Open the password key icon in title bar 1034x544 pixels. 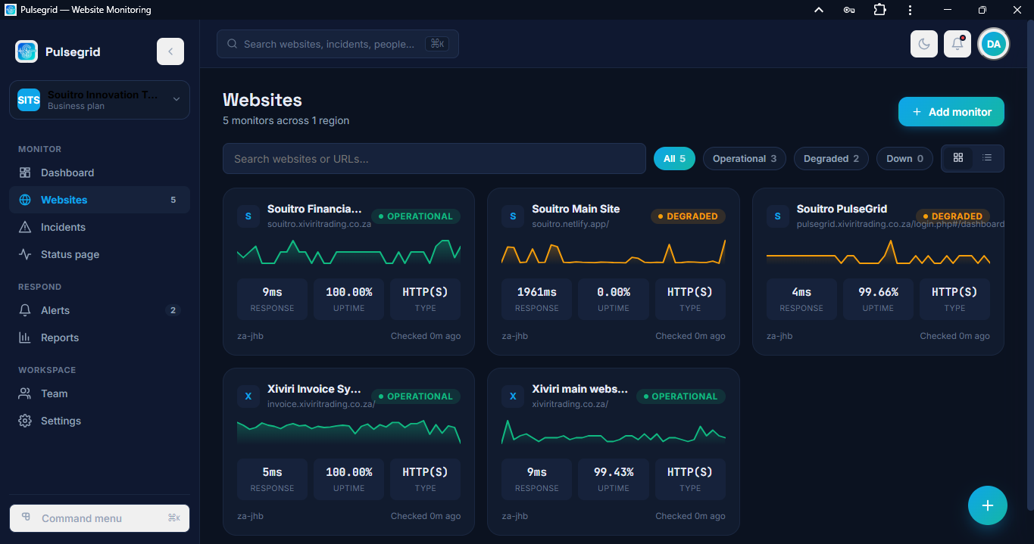tap(849, 10)
